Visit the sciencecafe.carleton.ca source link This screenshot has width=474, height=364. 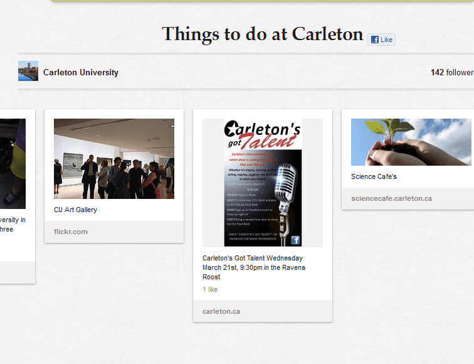pyautogui.click(x=391, y=198)
